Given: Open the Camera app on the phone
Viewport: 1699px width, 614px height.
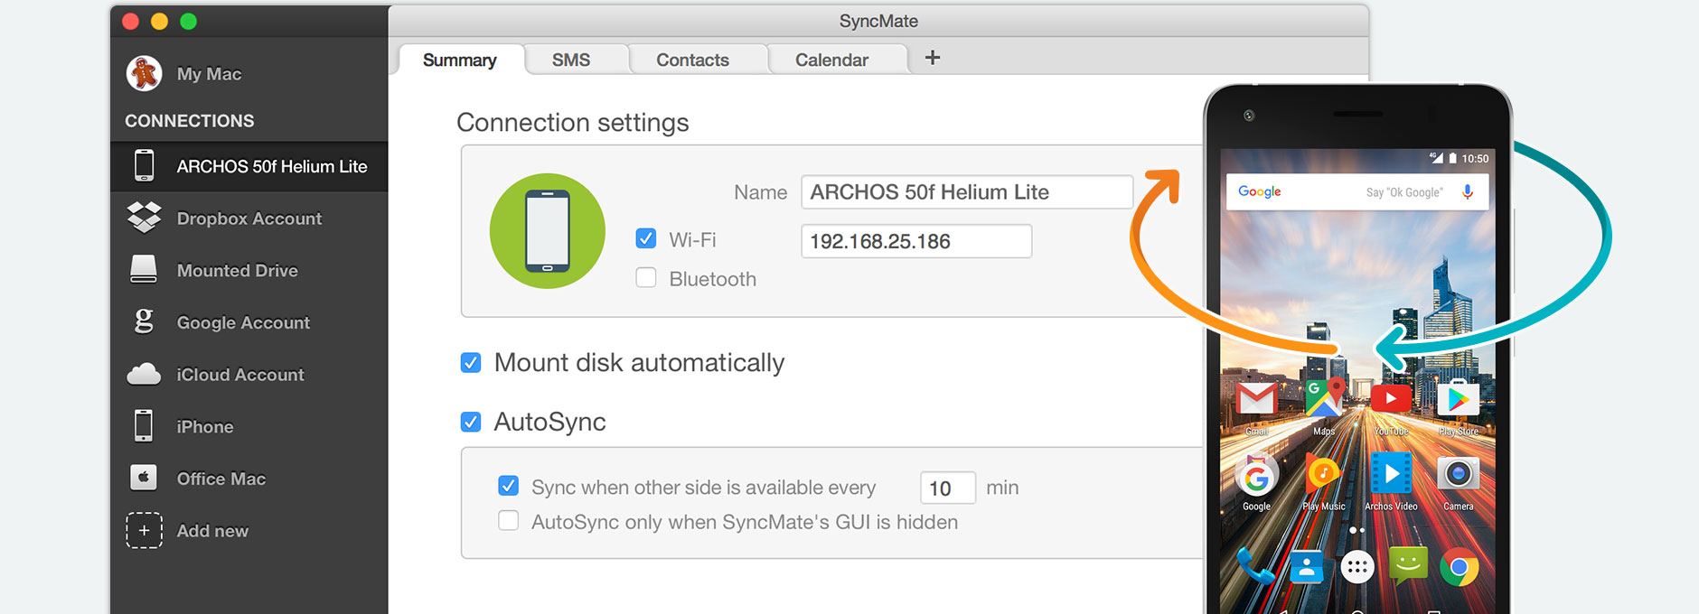Looking at the screenshot, I should click(1458, 473).
